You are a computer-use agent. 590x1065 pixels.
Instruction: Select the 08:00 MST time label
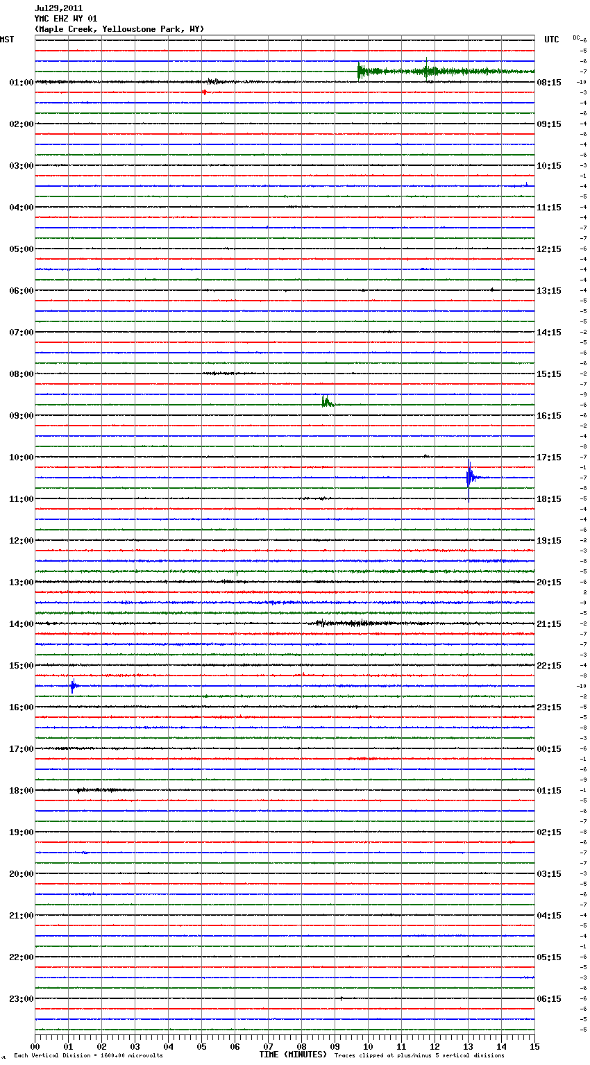(x=22, y=374)
